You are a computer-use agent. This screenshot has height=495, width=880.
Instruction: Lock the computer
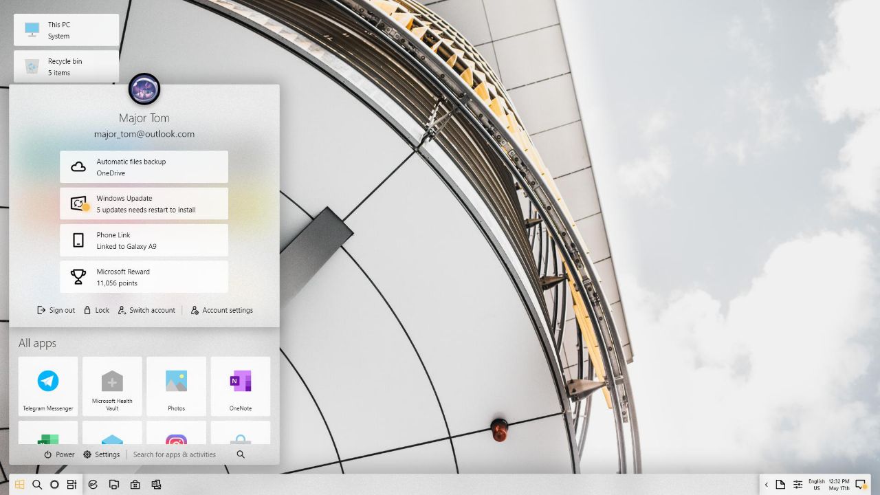[96, 310]
